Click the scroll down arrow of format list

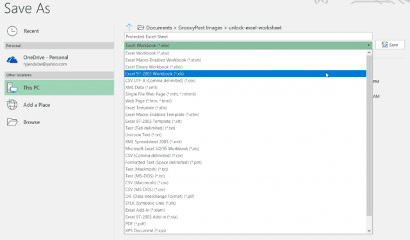369,230
